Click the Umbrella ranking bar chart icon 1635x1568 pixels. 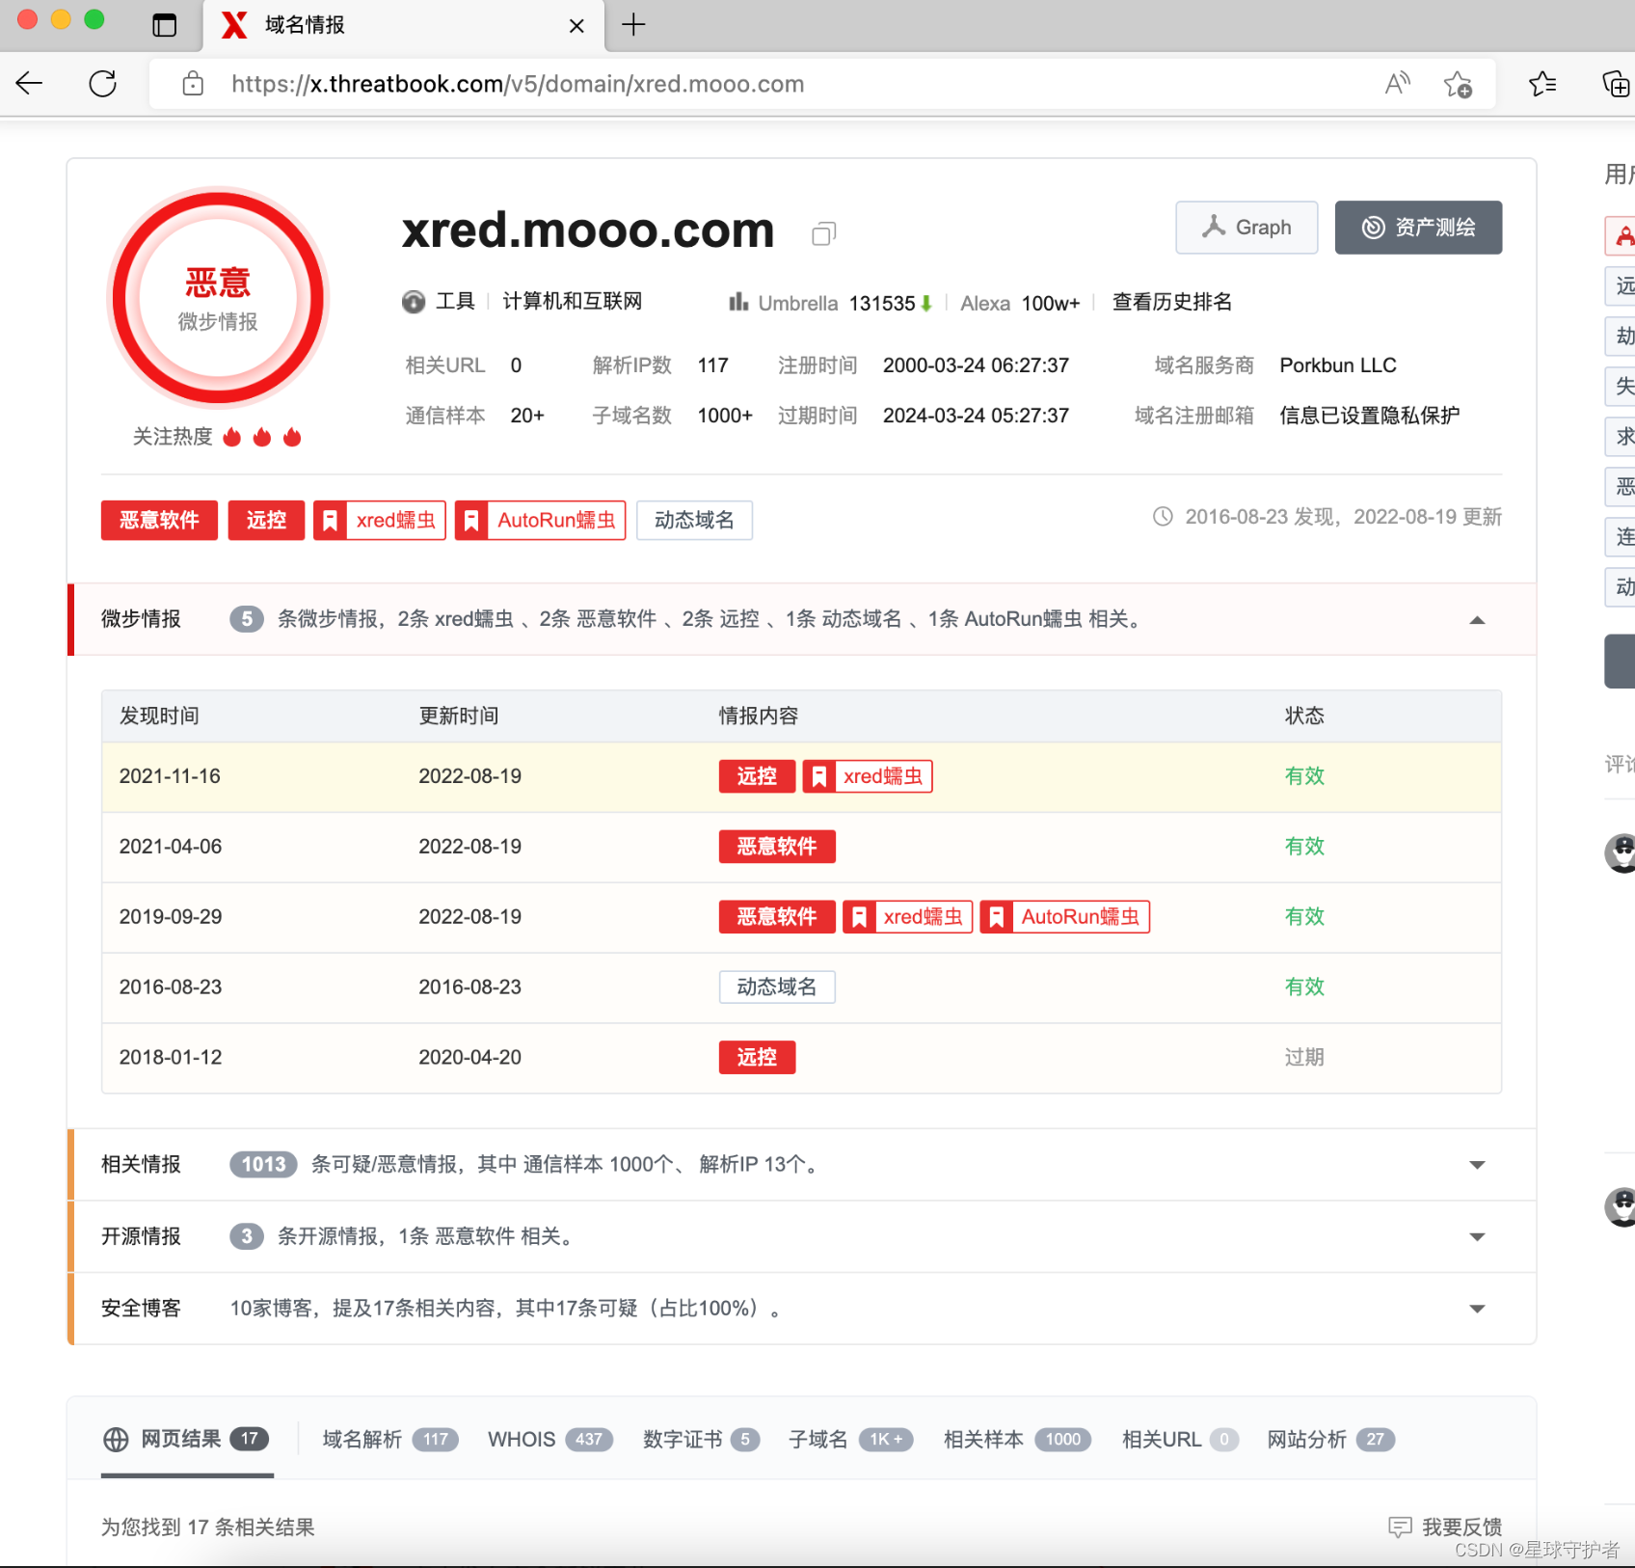tap(738, 302)
